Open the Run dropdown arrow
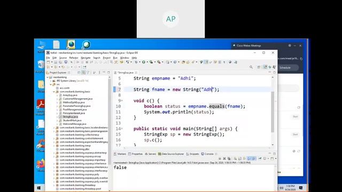This screenshot has height=192, width=342. pyautogui.click(x=147, y=62)
